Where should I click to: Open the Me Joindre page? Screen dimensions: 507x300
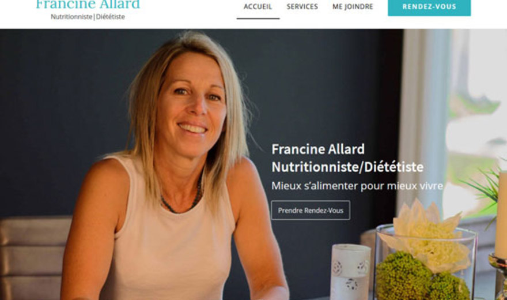(x=353, y=6)
